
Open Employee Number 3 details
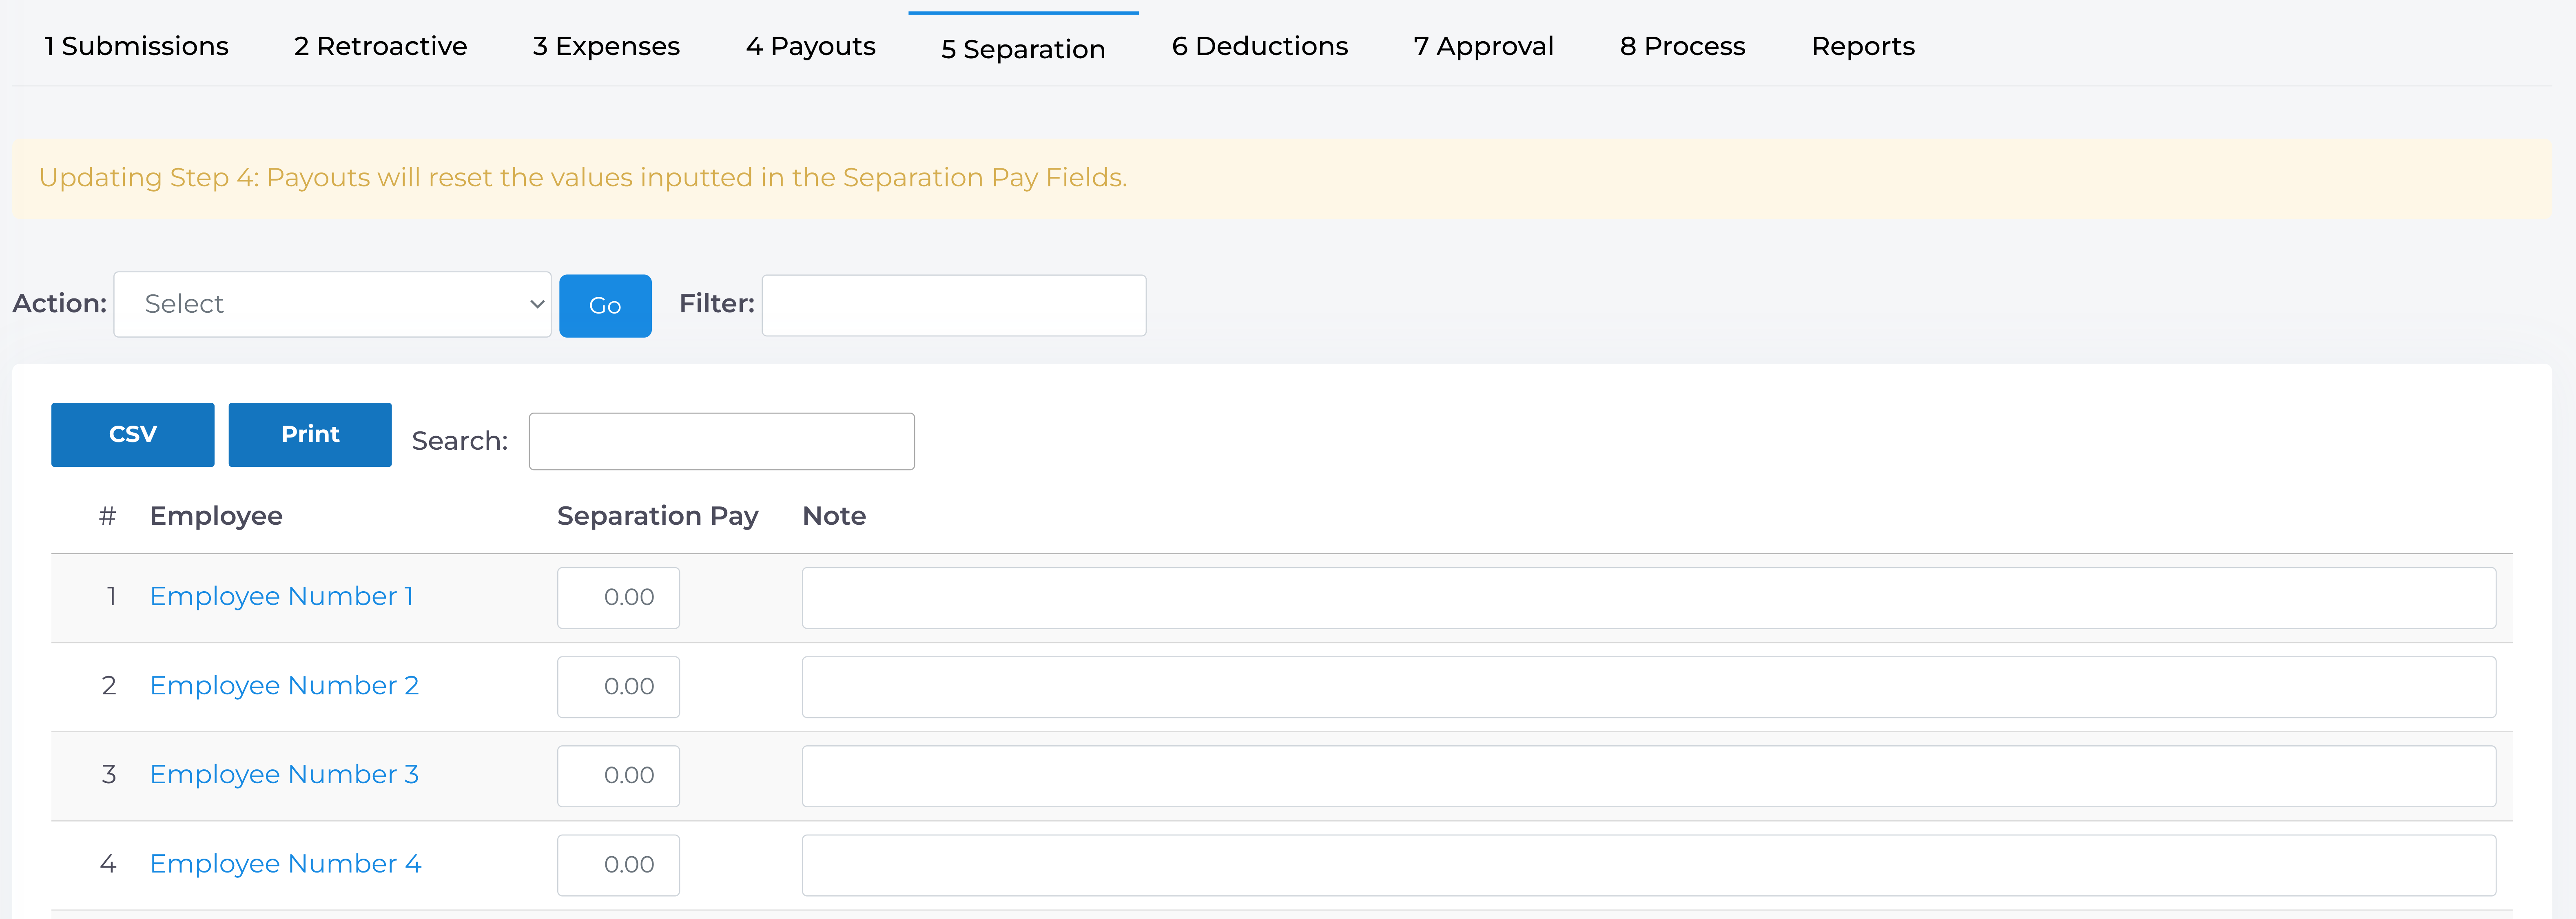click(x=284, y=774)
